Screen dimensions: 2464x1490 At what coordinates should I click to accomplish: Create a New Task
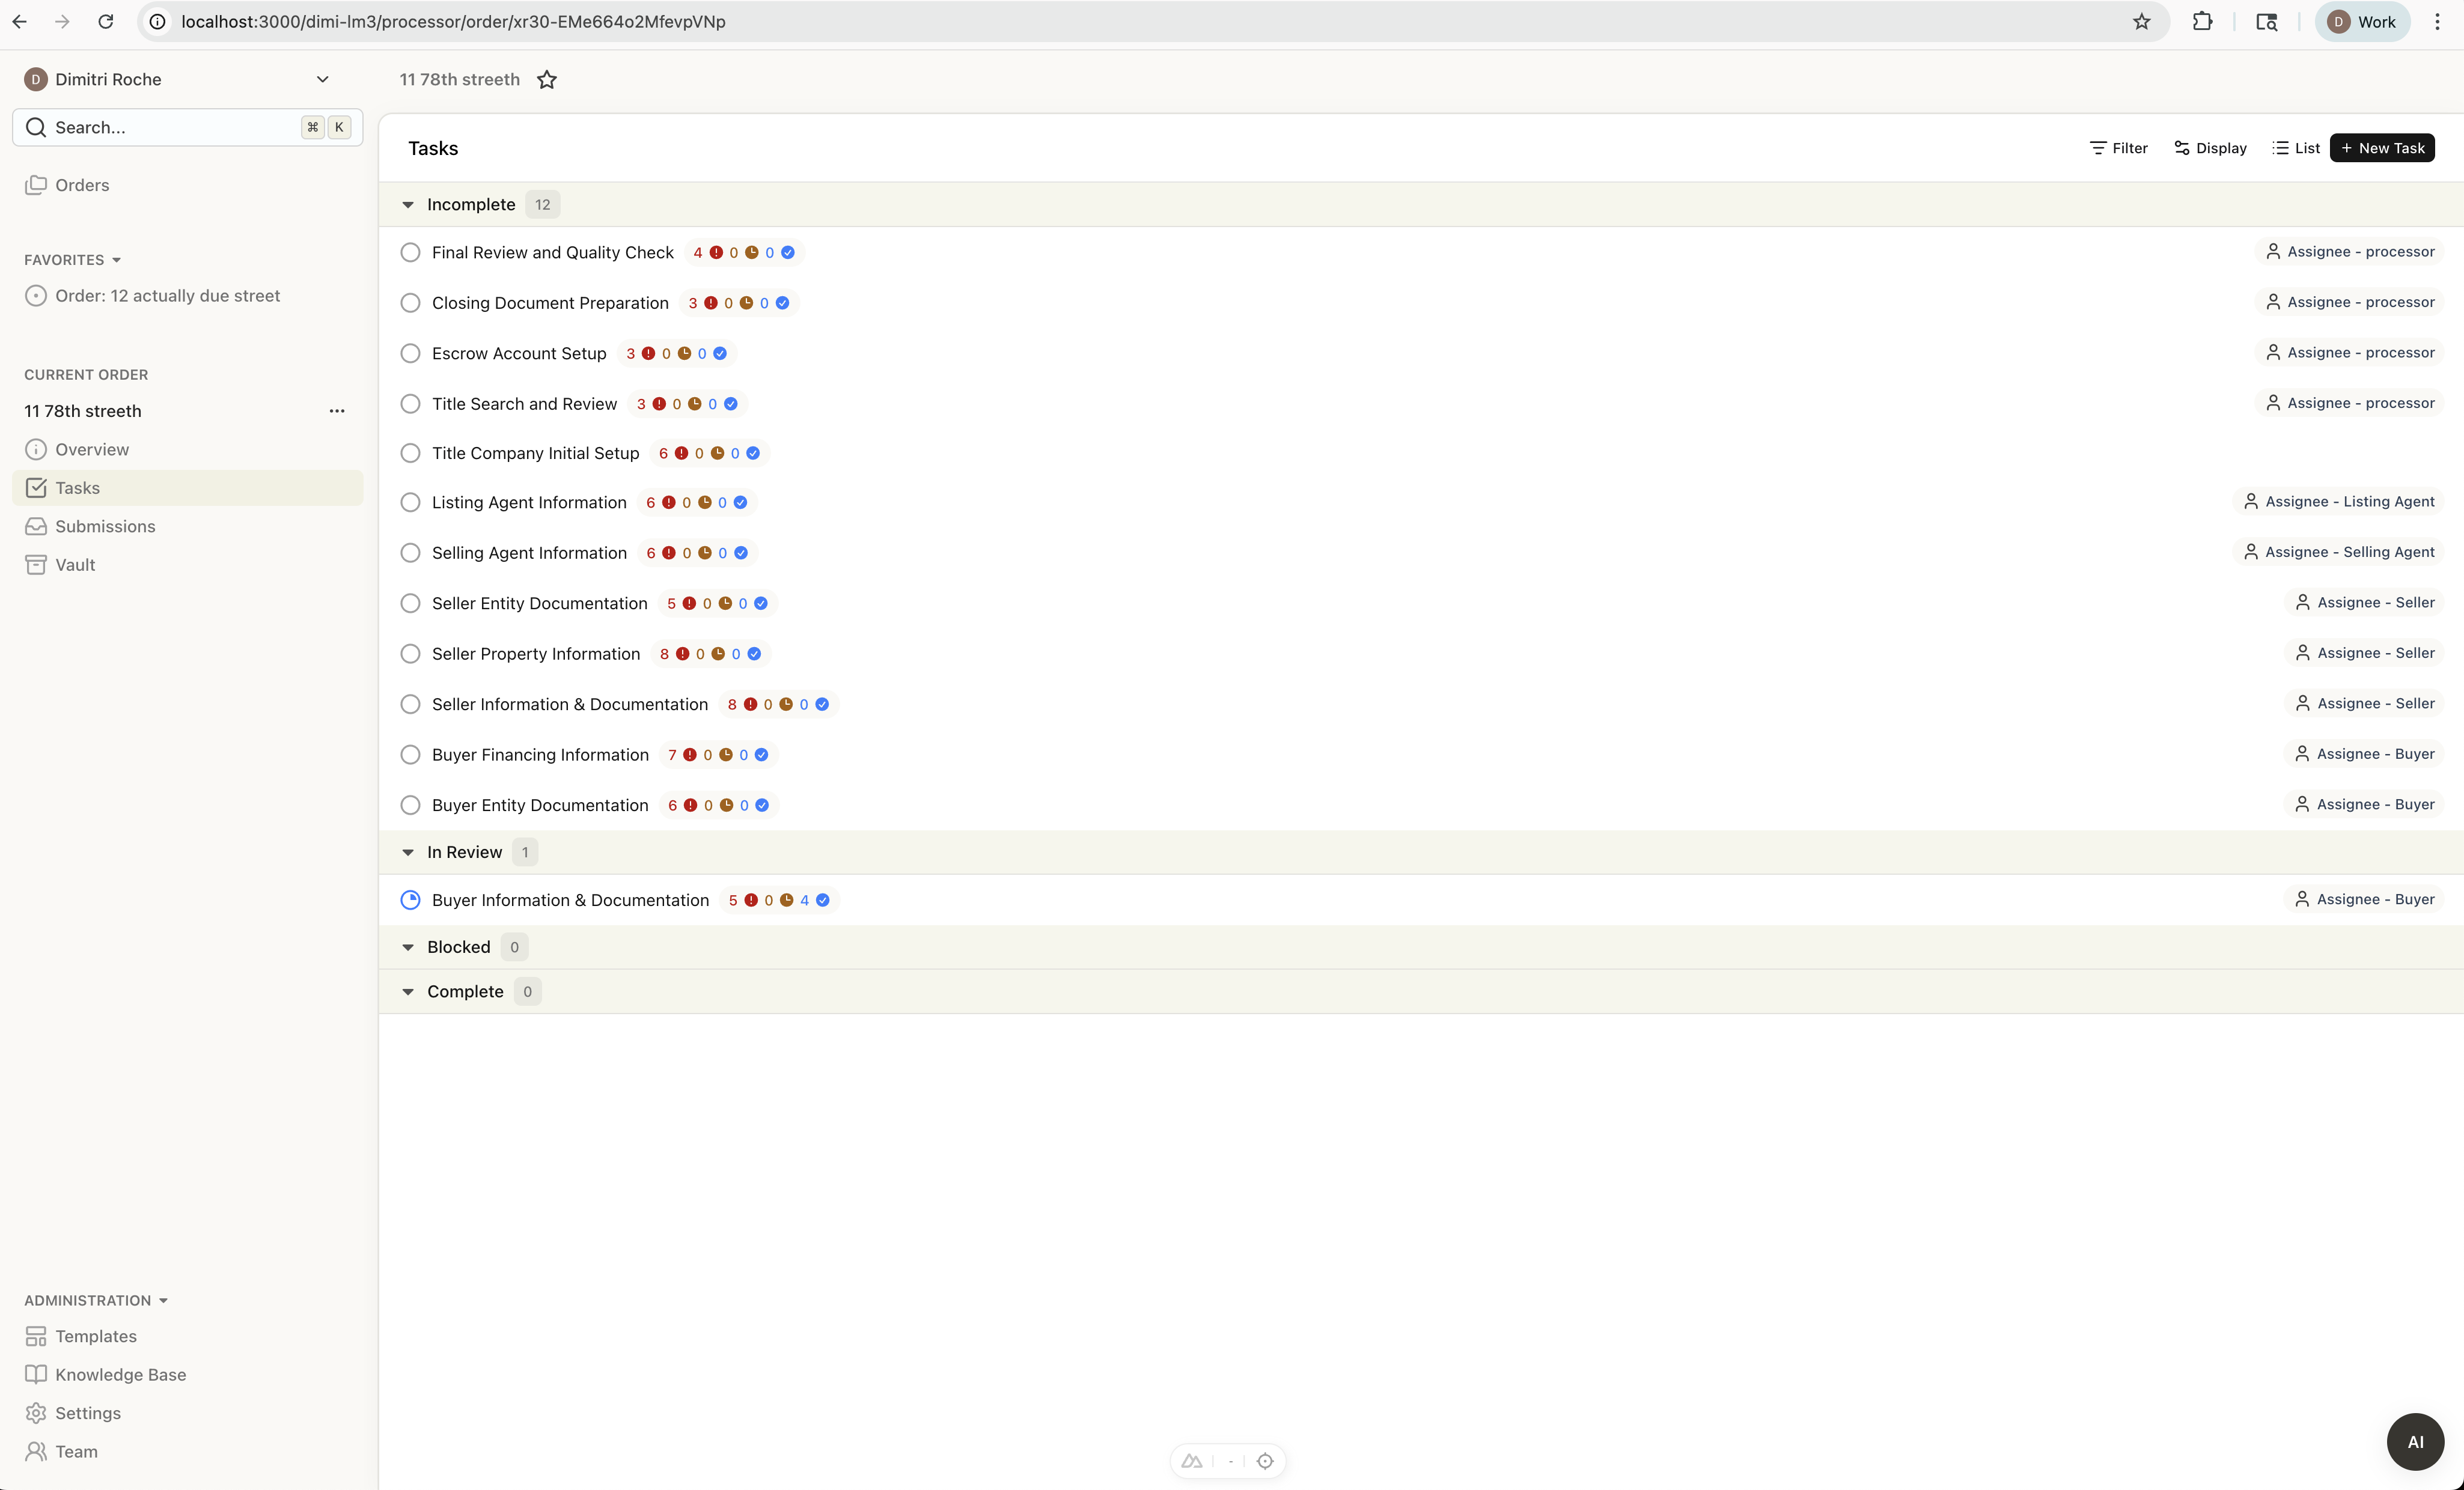point(2382,148)
